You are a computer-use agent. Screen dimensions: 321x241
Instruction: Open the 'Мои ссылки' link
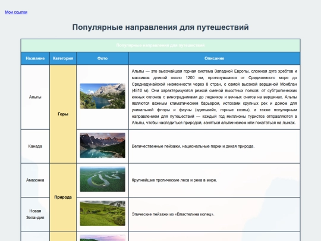(16, 12)
